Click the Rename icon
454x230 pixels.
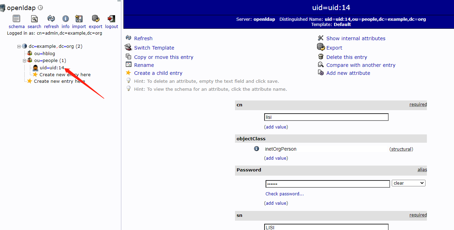point(128,65)
